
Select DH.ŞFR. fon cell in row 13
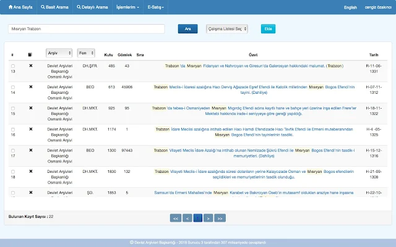click(90, 66)
